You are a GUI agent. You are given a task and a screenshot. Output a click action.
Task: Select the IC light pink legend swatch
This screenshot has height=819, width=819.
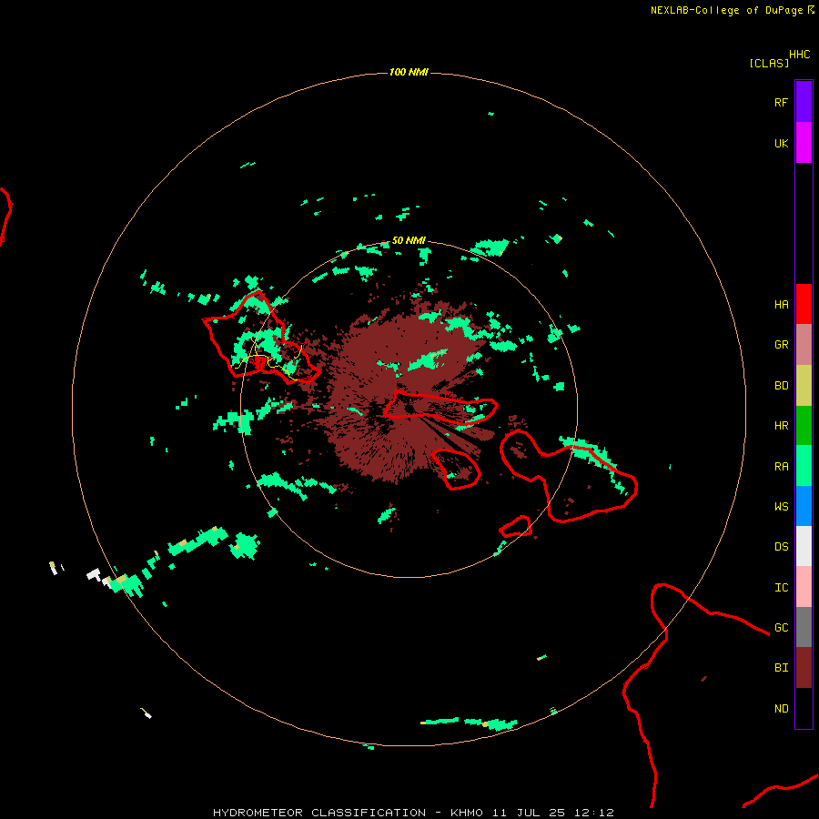(804, 587)
